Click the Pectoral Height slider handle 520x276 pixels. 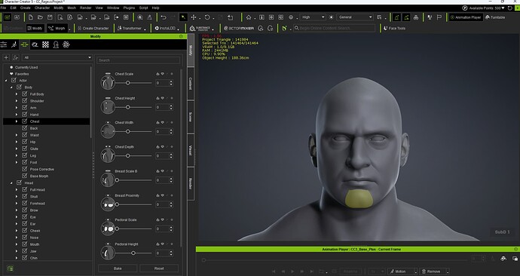point(133,253)
